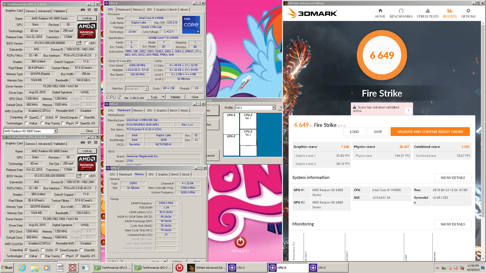Show details for System information
Viewport: 486px width, 273px height.
pos(453,178)
